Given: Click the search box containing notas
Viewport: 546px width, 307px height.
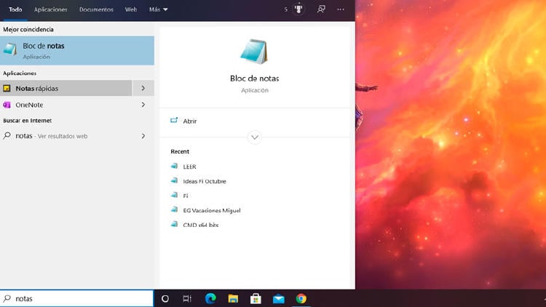Looking at the screenshot, I should coord(80,298).
